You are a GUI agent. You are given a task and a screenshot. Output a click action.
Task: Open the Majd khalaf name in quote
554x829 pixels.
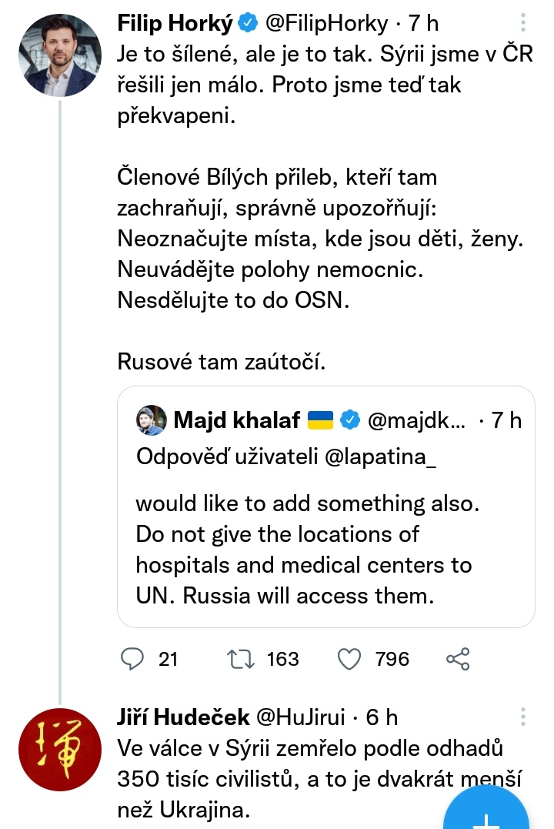tap(236, 420)
